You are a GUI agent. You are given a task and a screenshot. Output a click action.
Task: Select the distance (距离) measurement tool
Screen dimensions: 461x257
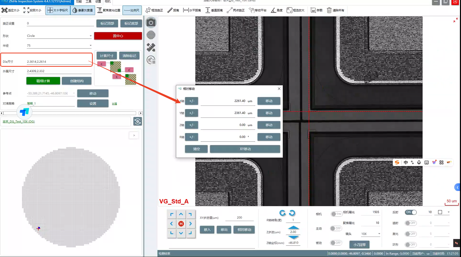[x=173, y=10]
